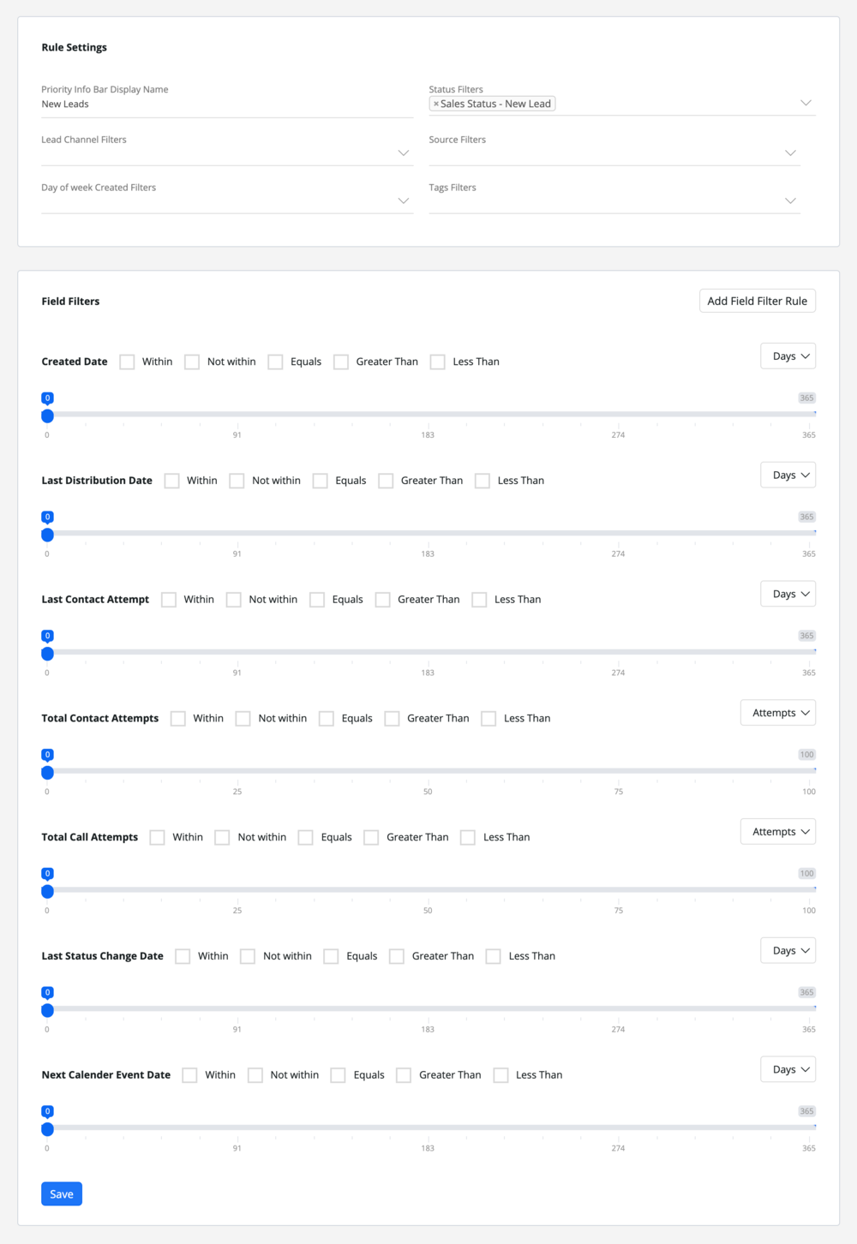The width and height of the screenshot is (857, 1244).
Task: Enable Greater Than for Last Distribution Date
Action: (386, 481)
